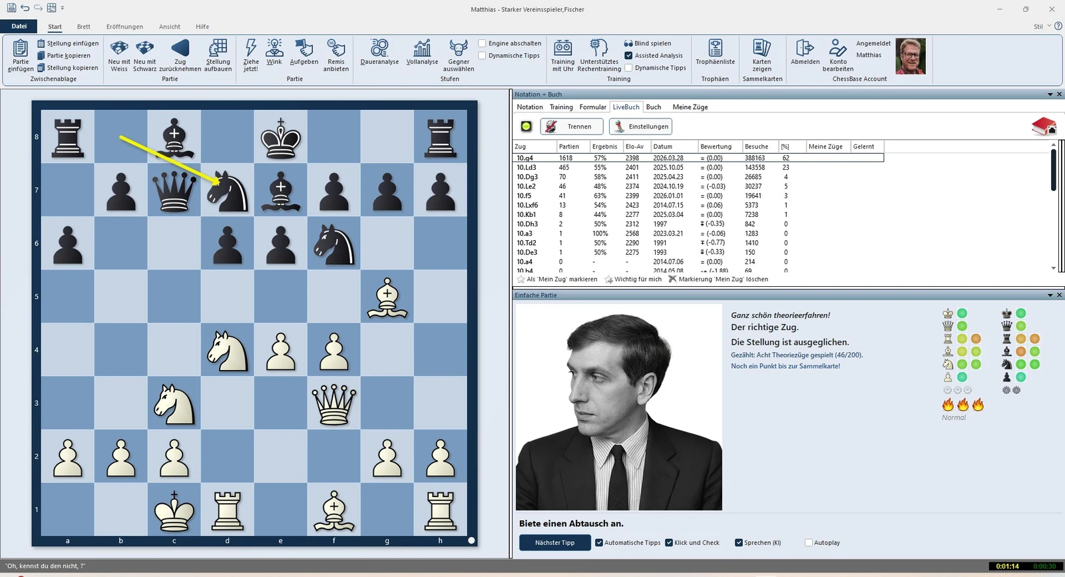
Task: Click the red book icon in LiveBuch
Action: (x=1044, y=126)
